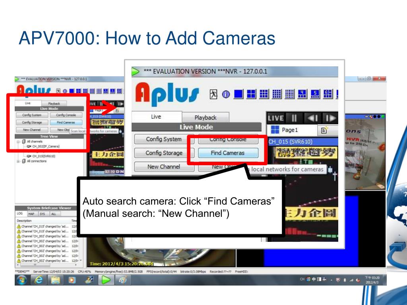The image size is (407, 305).
Task: Click the log horizontal scroll right arrow
Action: [x=76, y=265]
